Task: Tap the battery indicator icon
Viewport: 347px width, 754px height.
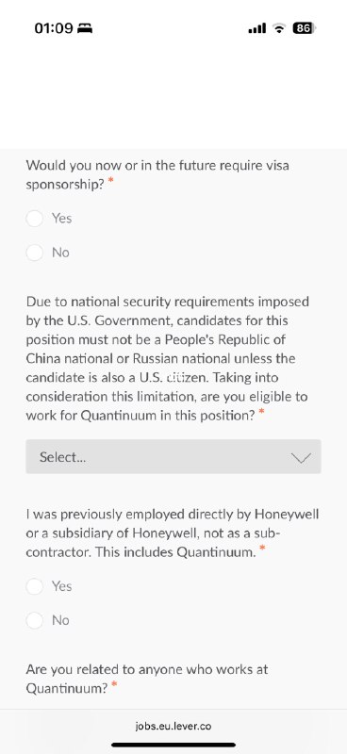Action: (305, 28)
